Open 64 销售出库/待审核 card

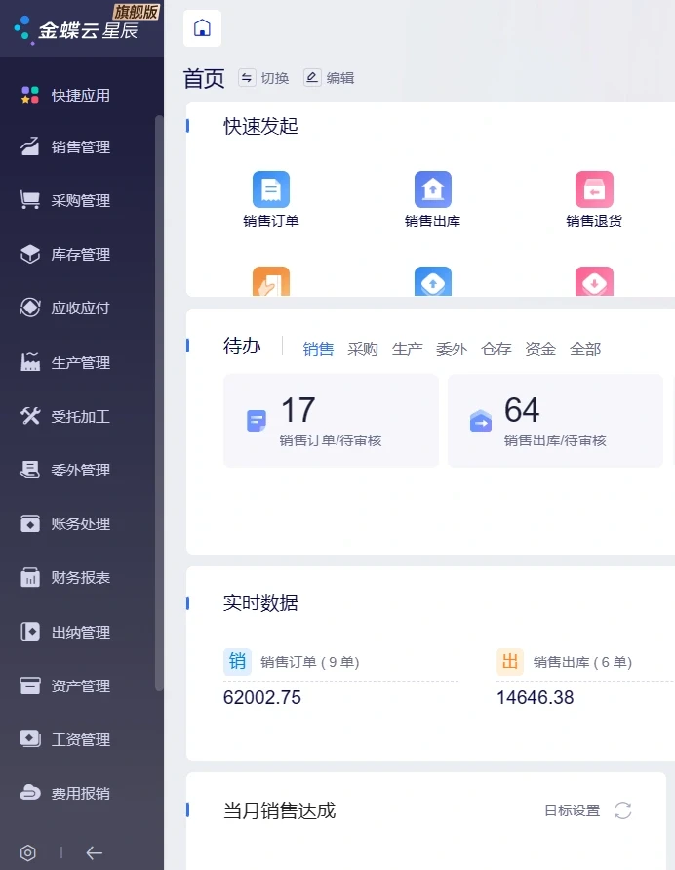(x=555, y=421)
